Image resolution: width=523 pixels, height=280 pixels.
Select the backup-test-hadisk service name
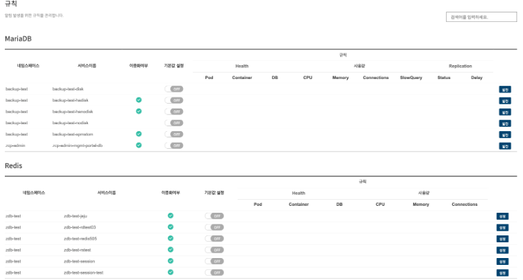[x=70, y=100]
